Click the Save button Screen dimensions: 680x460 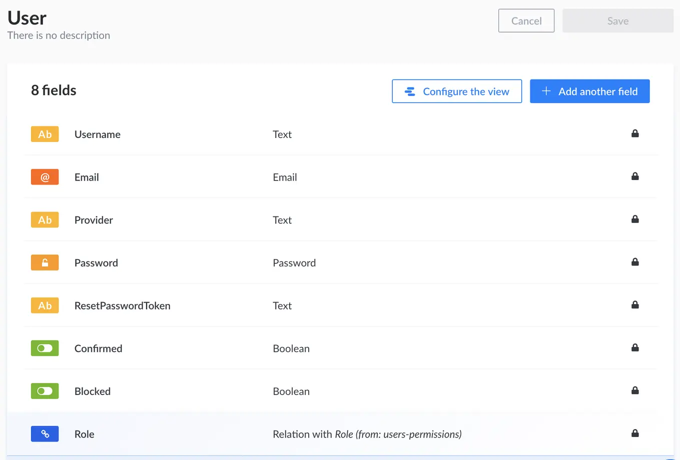pyautogui.click(x=617, y=20)
